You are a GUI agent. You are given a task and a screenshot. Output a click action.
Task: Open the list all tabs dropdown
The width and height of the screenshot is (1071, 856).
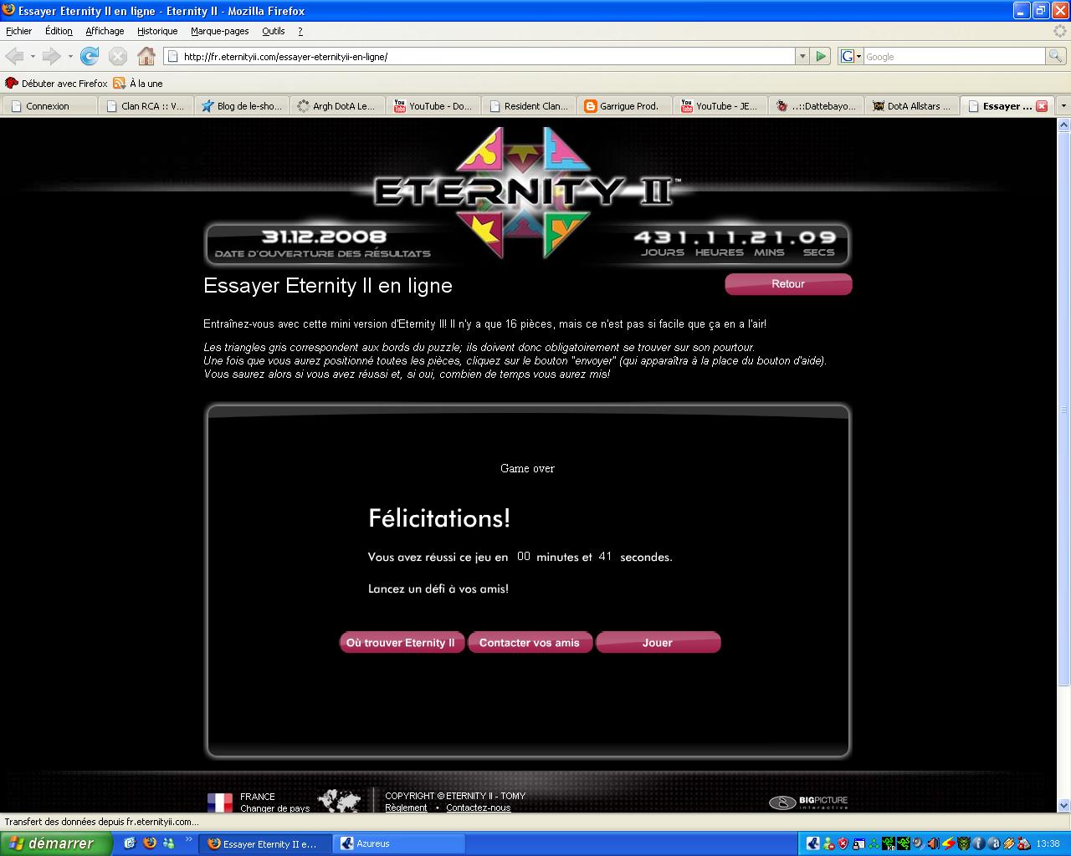click(x=1063, y=106)
